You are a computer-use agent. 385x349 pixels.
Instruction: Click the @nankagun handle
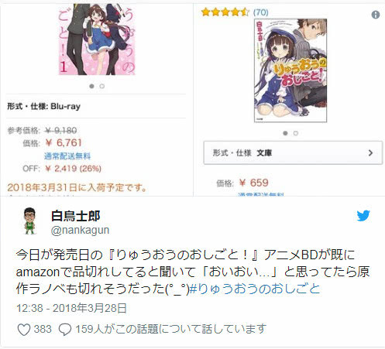[80, 230]
